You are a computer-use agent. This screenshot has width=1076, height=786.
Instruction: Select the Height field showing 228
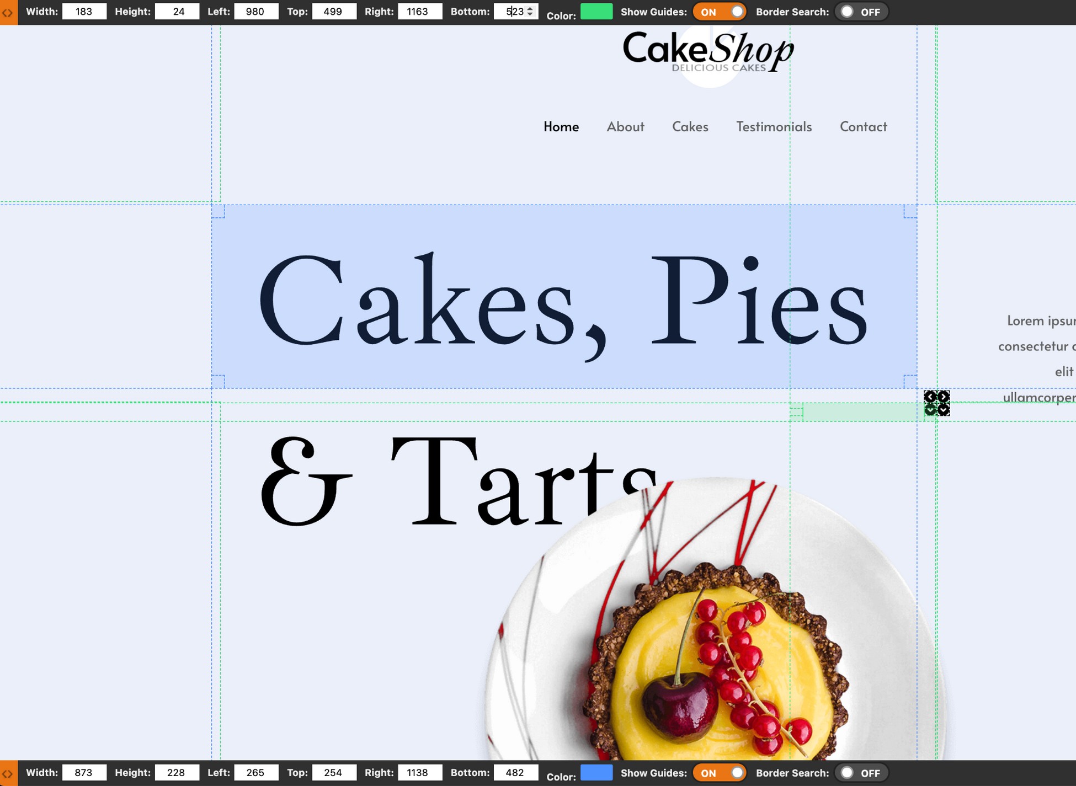[177, 773]
